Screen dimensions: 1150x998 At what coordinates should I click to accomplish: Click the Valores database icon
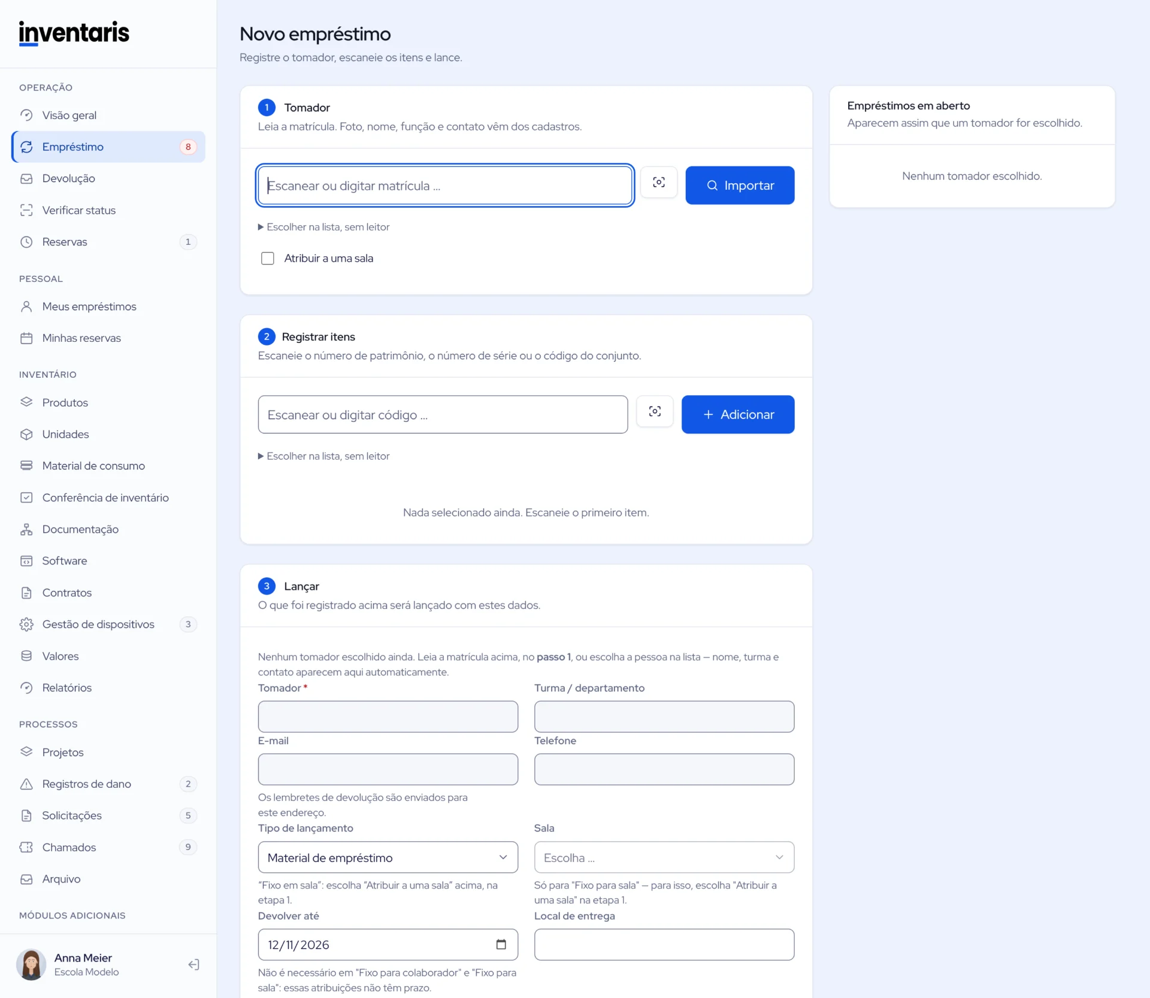click(26, 656)
